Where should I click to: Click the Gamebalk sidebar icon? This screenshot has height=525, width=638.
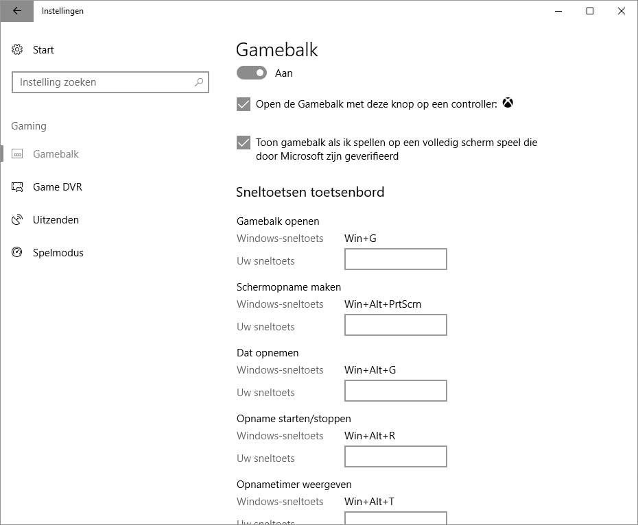[18, 154]
